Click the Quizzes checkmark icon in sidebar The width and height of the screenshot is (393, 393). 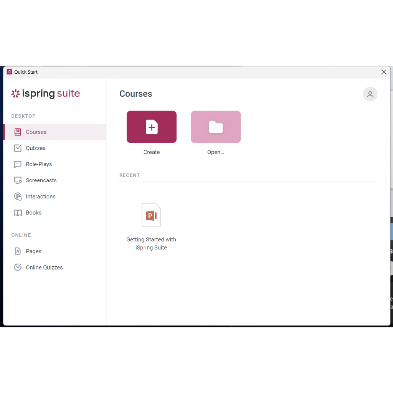pyautogui.click(x=18, y=148)
